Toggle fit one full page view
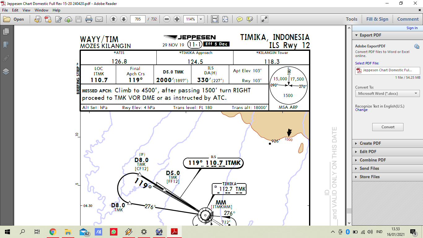This screenshot has width=423, height=238. tap(225, 19)
